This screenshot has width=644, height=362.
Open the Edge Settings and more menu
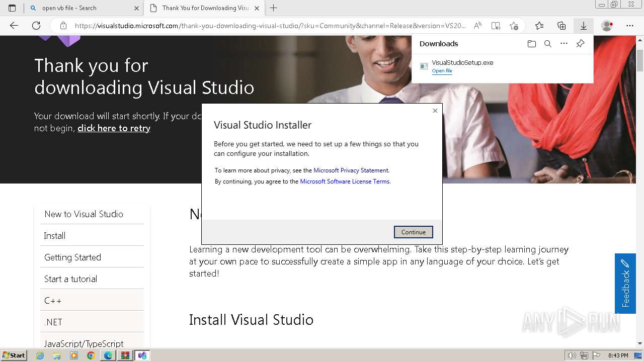coord(630,26)
